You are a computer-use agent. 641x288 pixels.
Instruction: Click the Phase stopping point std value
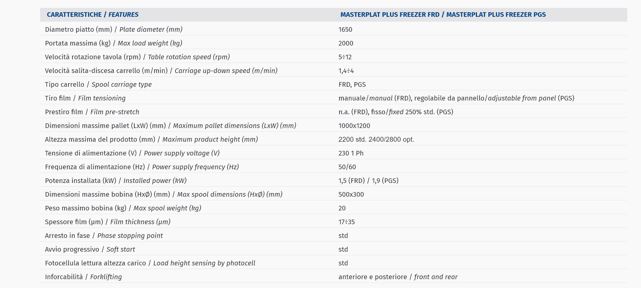point(343,236)
